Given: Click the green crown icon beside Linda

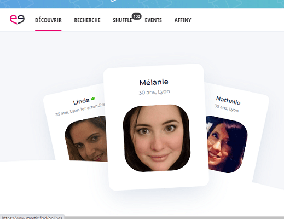Looking at the screenshot, I should coord(93,99).
